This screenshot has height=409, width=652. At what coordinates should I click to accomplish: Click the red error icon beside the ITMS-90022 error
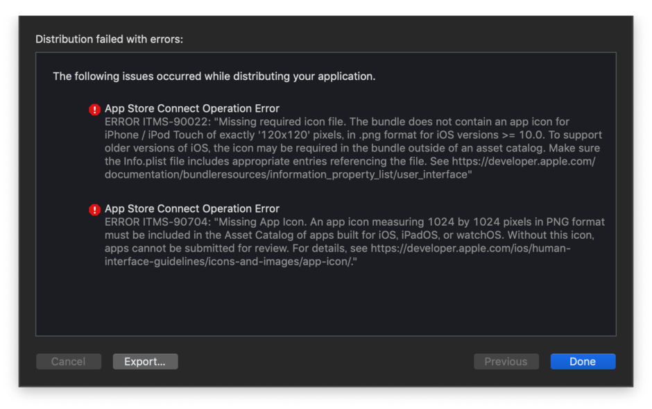94,109
